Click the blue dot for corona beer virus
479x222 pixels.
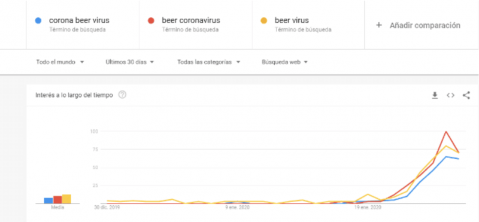38,21
